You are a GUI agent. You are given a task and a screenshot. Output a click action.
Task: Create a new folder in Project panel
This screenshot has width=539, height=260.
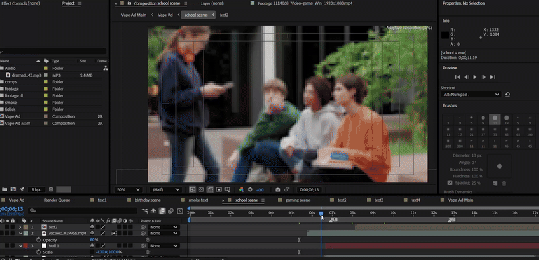5,189
